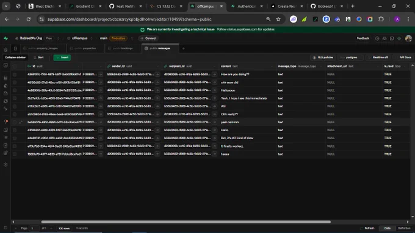Open the AI assistant icon in header
This screenshot has height=233, width=415.
pyautogui.click(x=399, y=38)
